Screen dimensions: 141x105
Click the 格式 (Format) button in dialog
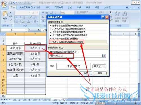pyautogui.click(x=99, y=66)
